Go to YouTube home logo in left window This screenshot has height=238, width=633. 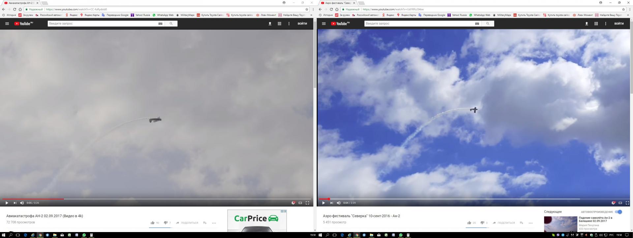tap(23, 23)
